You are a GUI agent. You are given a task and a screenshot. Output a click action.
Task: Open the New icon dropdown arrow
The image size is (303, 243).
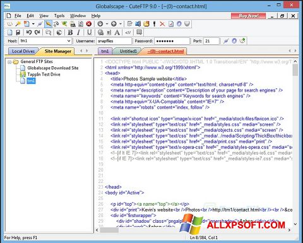(33, 24)
